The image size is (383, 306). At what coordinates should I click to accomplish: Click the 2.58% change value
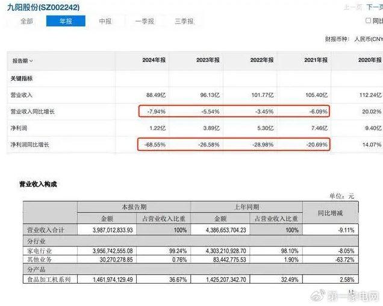coord(347,279)
